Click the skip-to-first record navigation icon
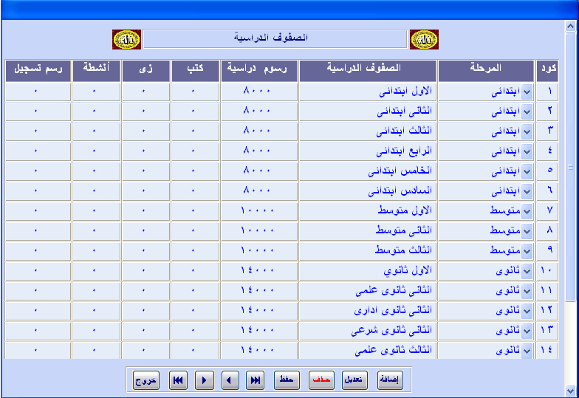This screenshot has height=398, width=579. tap(178, 380)
